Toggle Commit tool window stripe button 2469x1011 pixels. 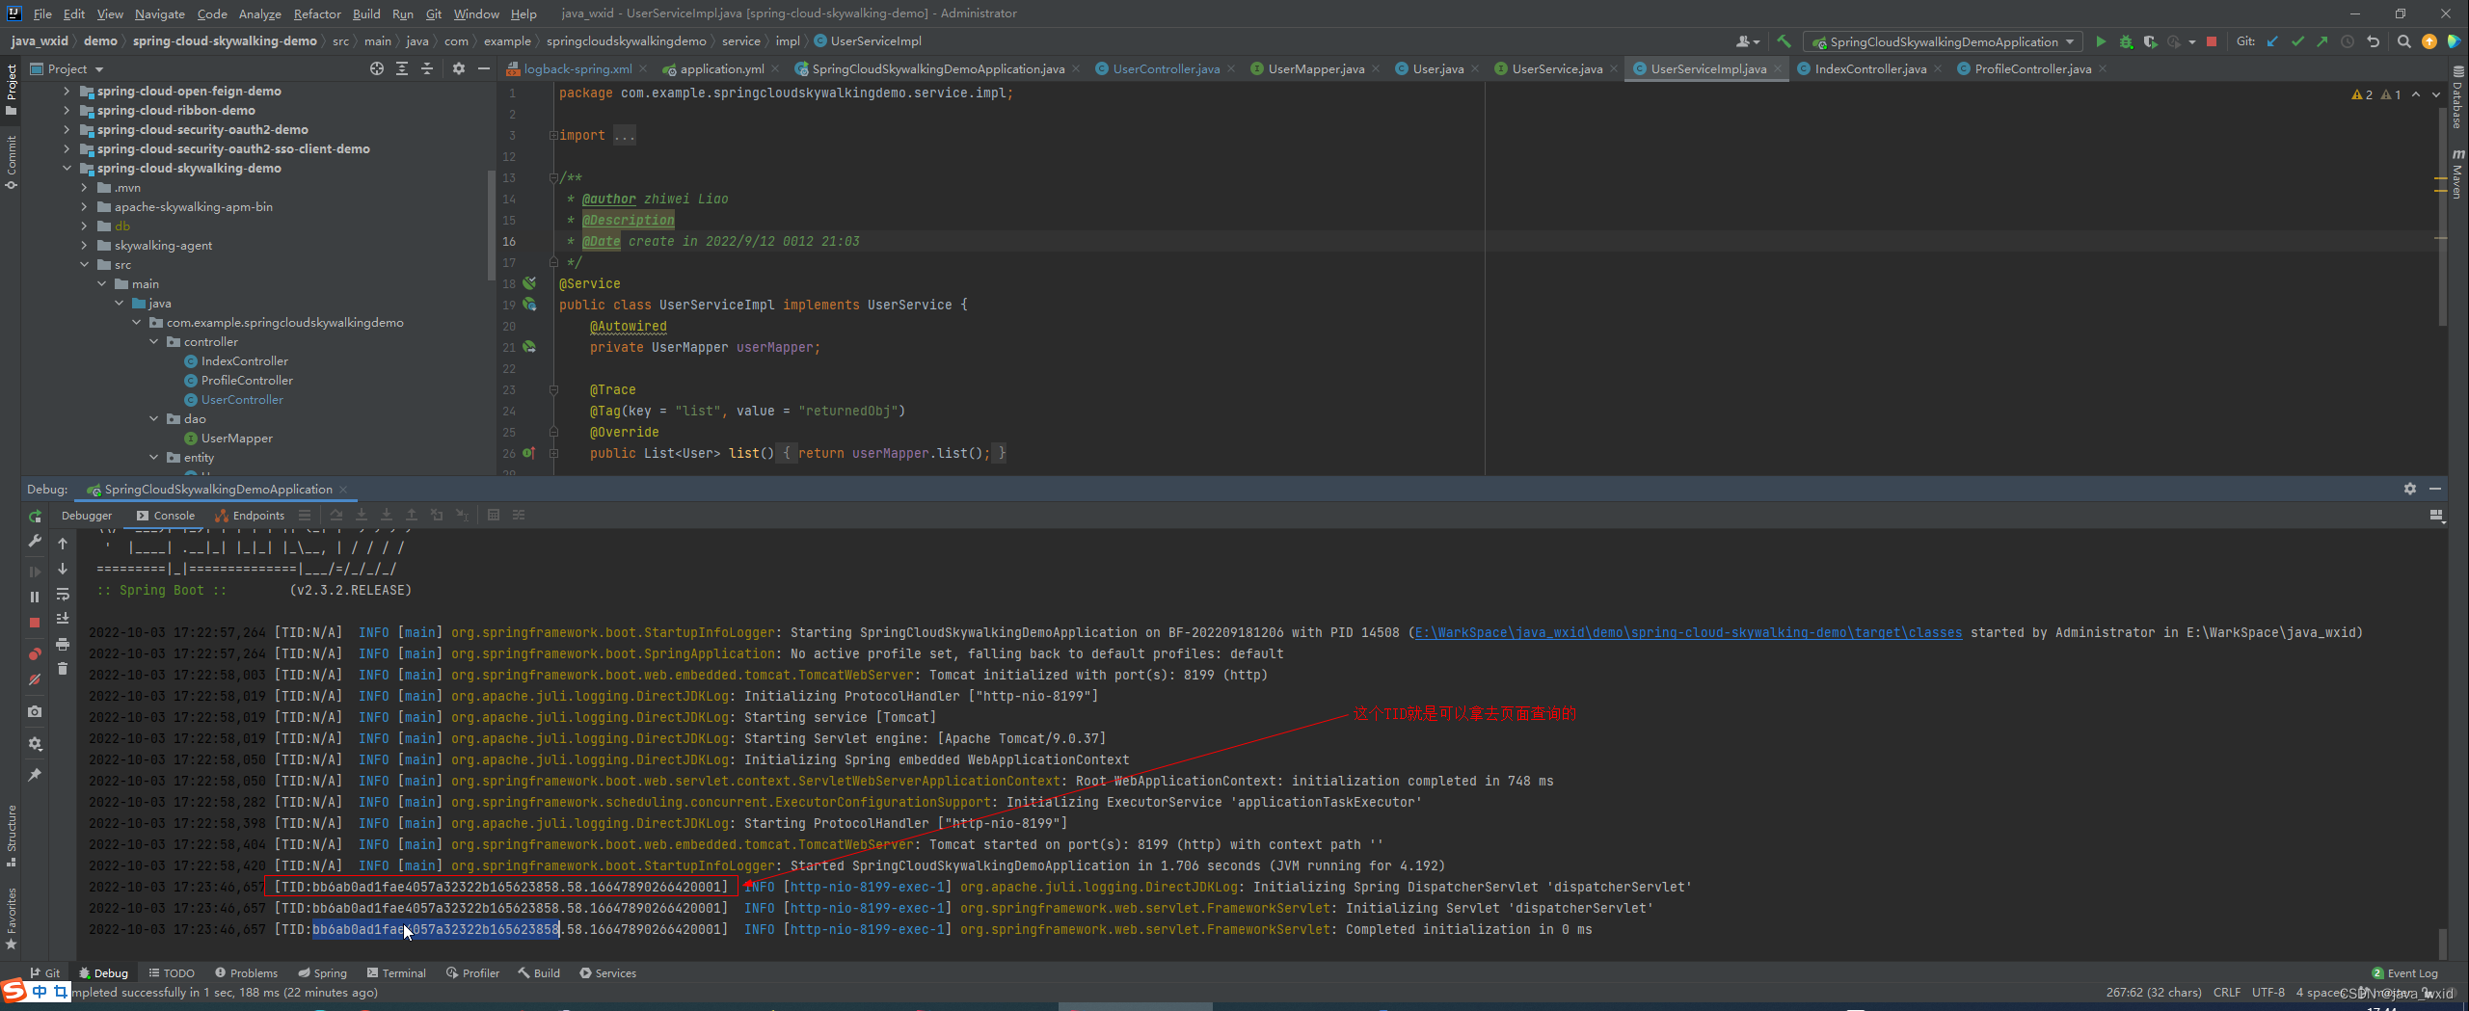point(11,162)
